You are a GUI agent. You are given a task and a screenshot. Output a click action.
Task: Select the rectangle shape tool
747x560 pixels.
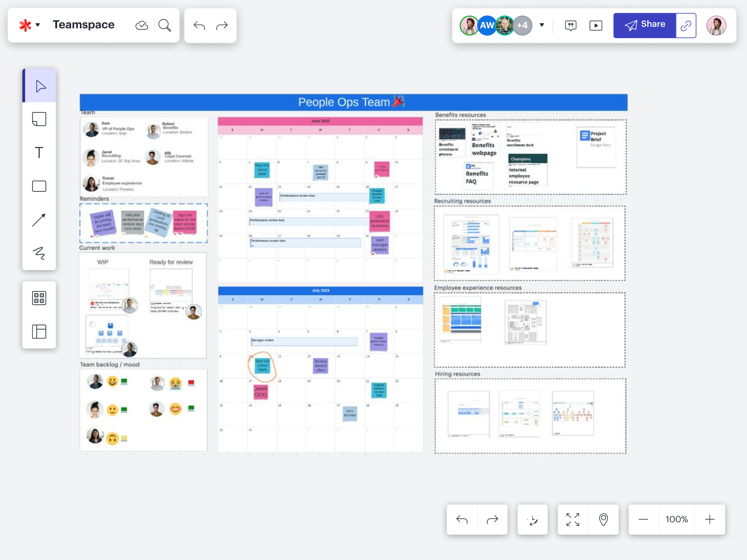pos(39,186)
